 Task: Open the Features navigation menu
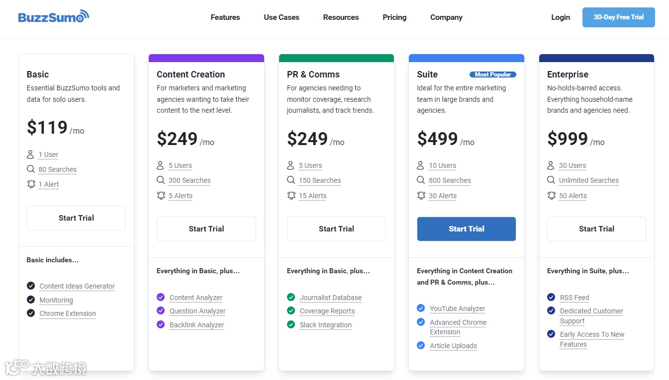(225, 17)
